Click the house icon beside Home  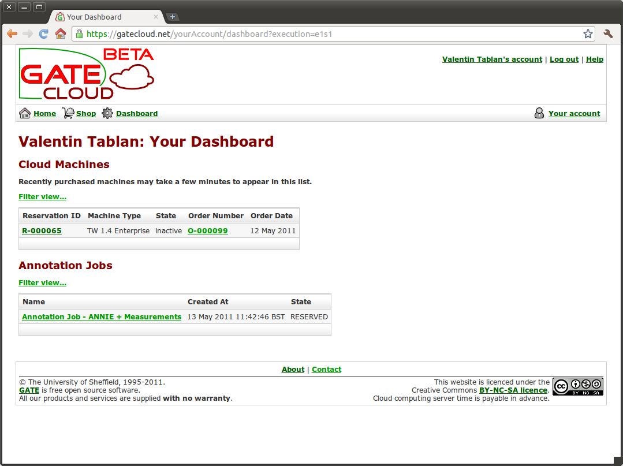pos(25,113)
